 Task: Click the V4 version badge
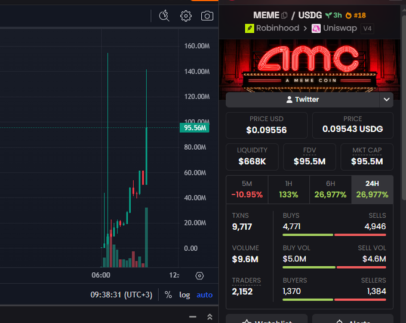click(367, 28)
